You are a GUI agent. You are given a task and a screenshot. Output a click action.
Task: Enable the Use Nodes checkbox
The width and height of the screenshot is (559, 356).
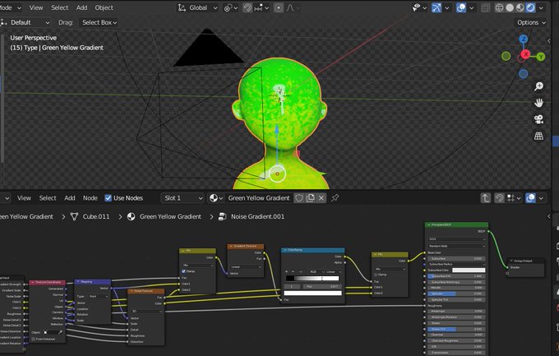(108, 198)
